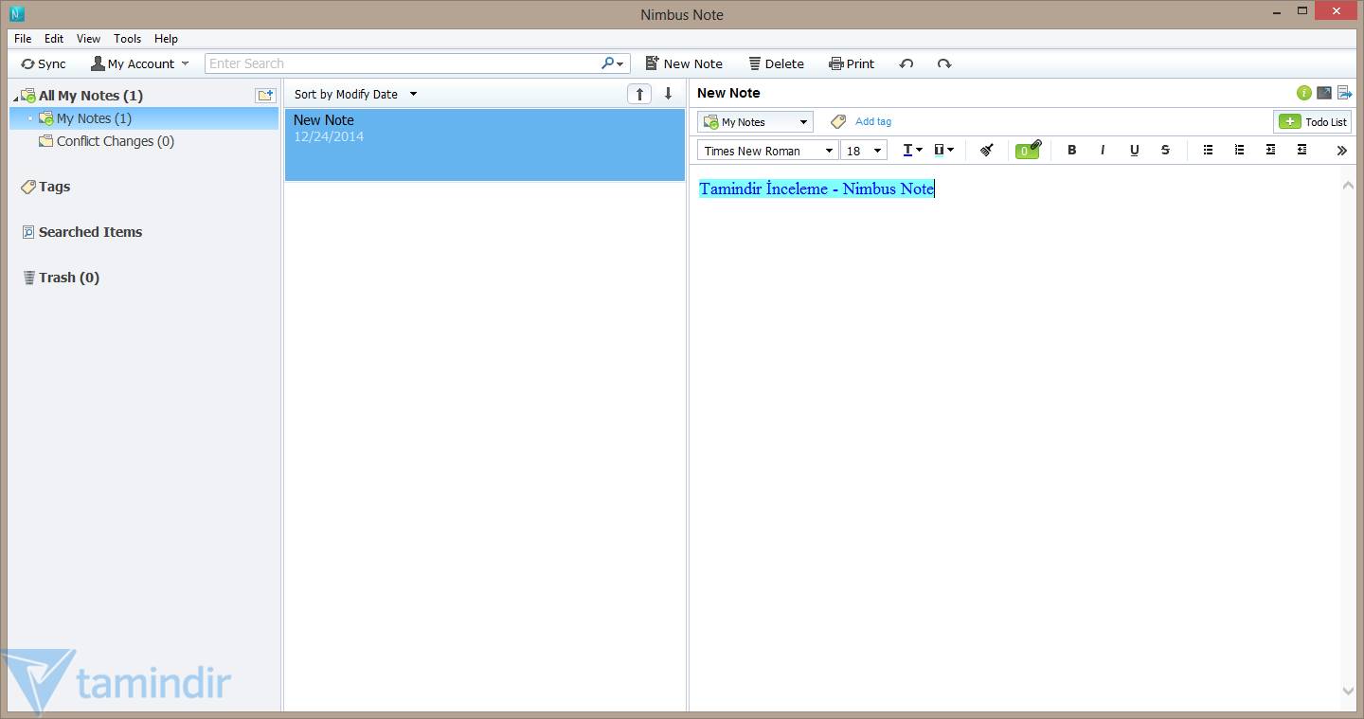Open the View menu

point(88,39)
